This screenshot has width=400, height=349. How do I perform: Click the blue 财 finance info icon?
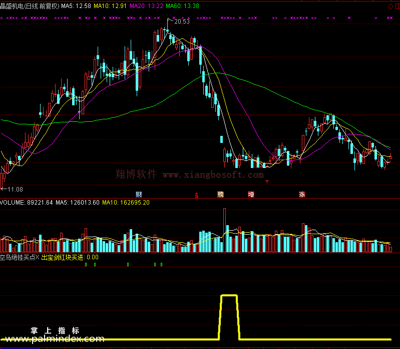[139, 195]
